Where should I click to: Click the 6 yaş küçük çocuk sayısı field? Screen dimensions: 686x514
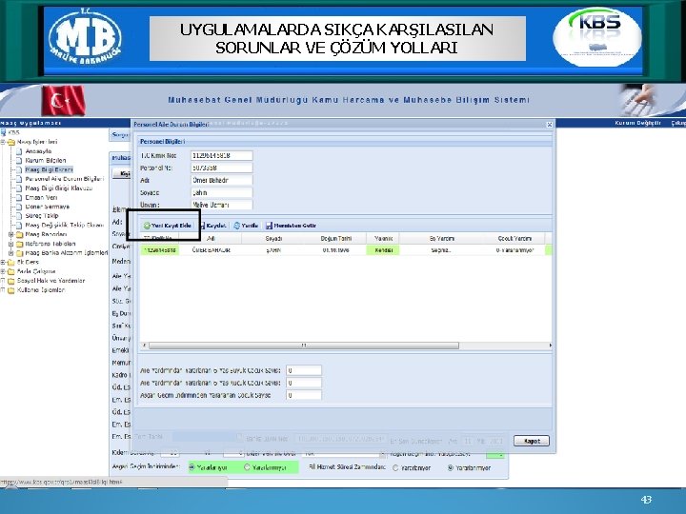click(304, 383)
